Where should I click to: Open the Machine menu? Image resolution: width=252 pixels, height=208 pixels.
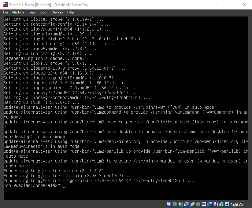pos(18,12)
